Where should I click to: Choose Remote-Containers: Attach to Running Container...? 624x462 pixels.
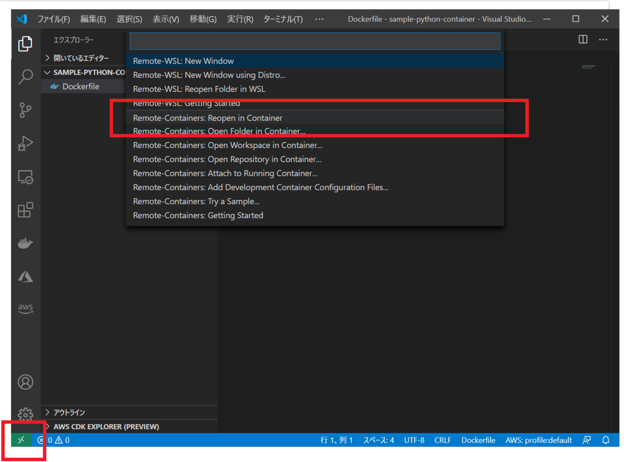coord(315,173)
